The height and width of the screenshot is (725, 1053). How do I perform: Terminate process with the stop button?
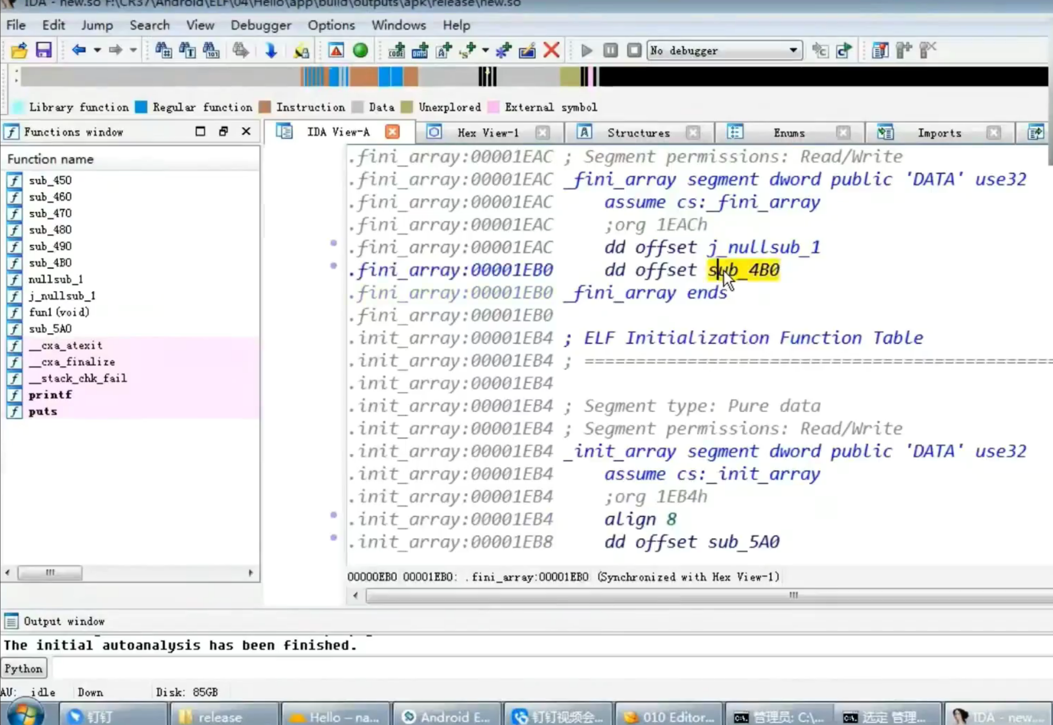click(x=634, y=51)
